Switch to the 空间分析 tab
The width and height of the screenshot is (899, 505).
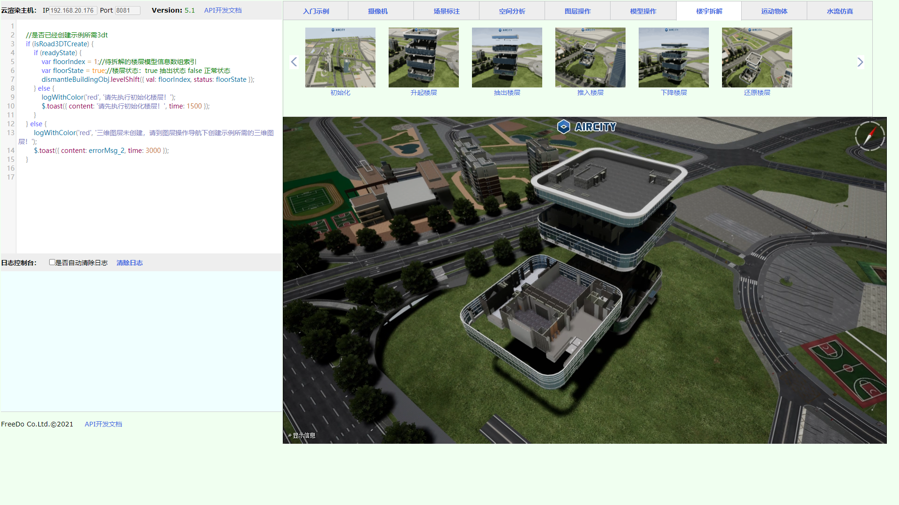pos(512,11)
